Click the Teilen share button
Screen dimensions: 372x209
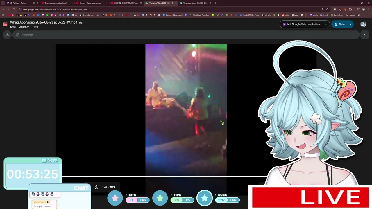click(x=340, y=24)
